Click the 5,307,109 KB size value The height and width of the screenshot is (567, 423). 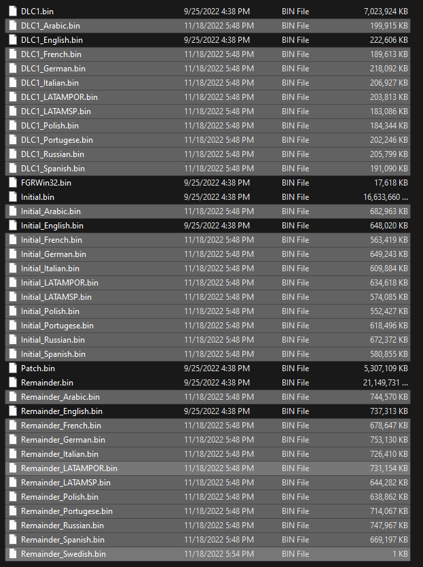point(386,368)
